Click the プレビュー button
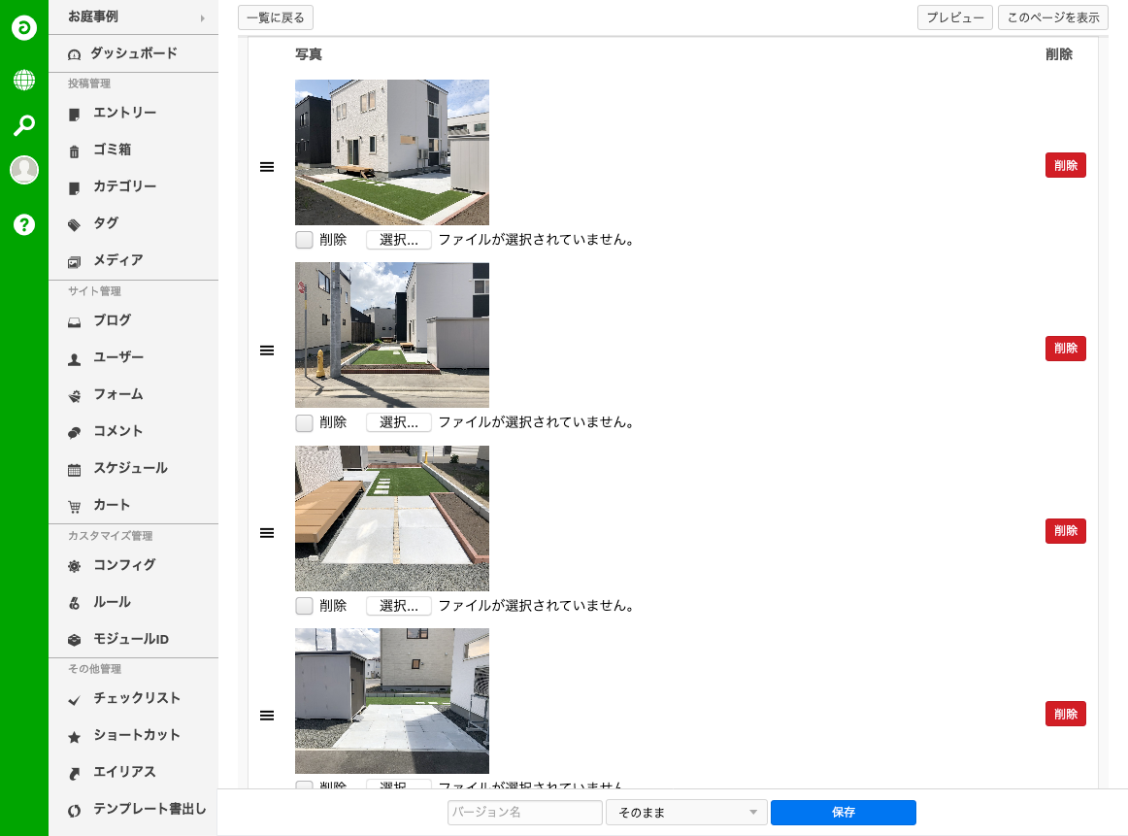This screenshot has height=836, width=1128. tap(954, 17)
